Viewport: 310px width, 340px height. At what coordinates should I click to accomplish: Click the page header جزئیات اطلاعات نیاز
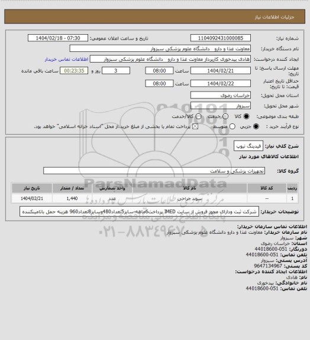click(x=275, y=17)
